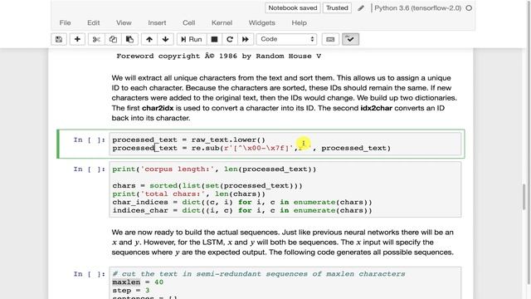Open the Widgets menu

point(262,22)
